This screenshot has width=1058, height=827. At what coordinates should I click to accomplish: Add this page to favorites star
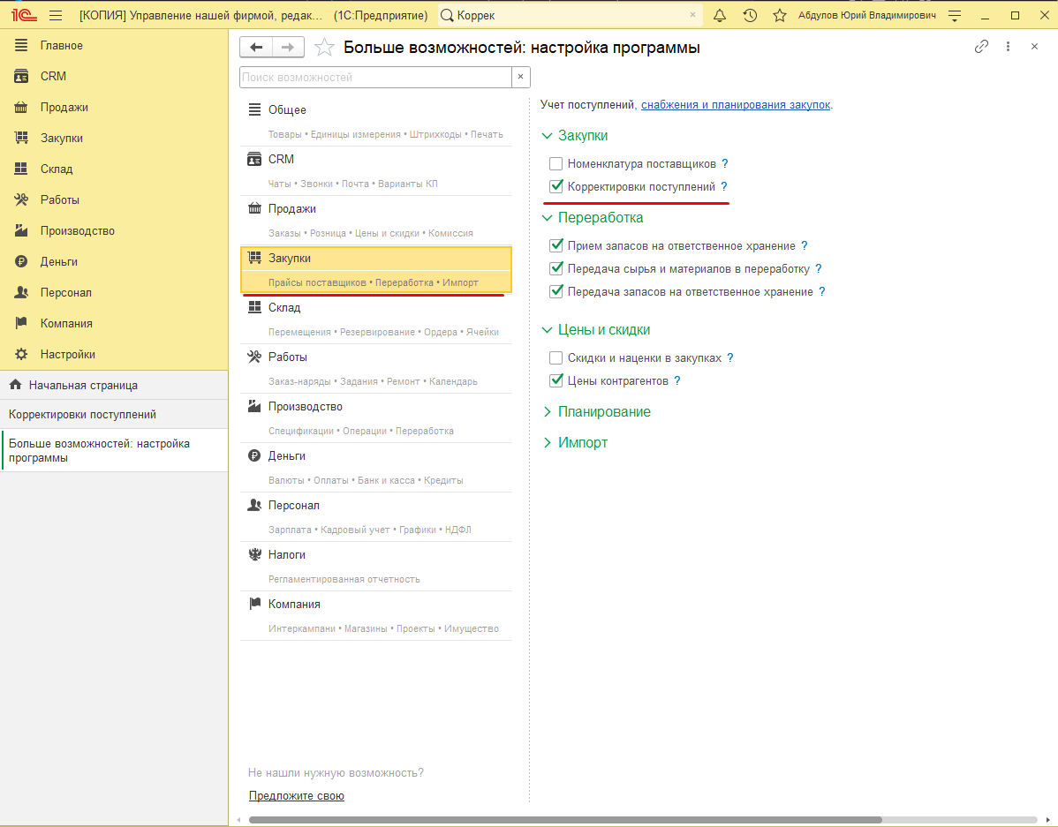tap(324, 47)
